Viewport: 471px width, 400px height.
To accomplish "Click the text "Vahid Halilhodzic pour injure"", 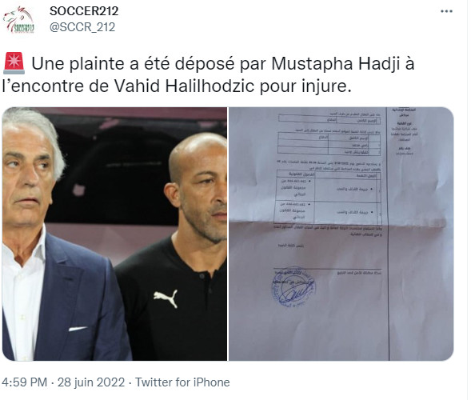I will [233, 86].
